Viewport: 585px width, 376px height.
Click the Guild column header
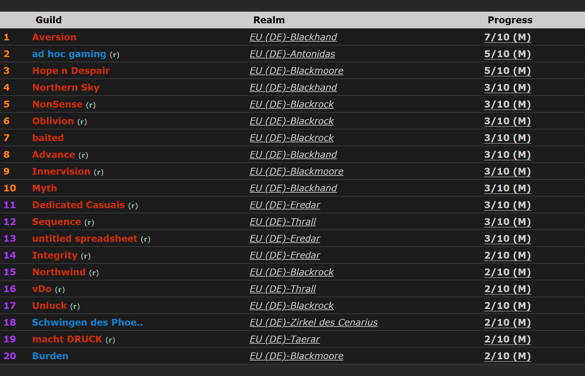(49, 20)
